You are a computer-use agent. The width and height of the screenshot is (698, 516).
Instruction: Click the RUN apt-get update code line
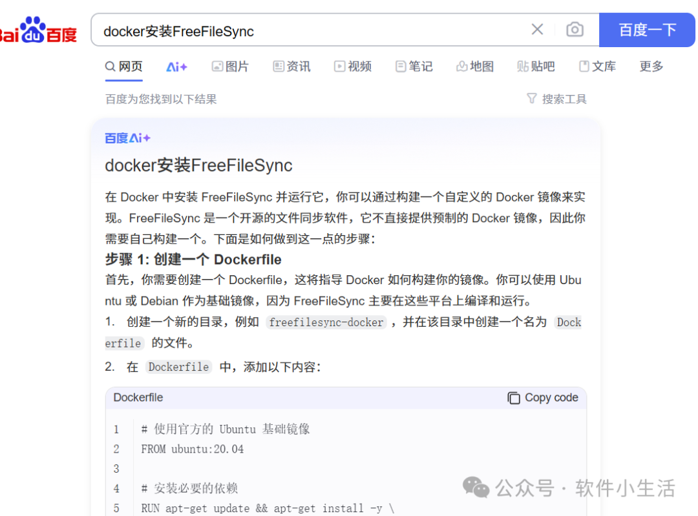(x=268, y=508)
